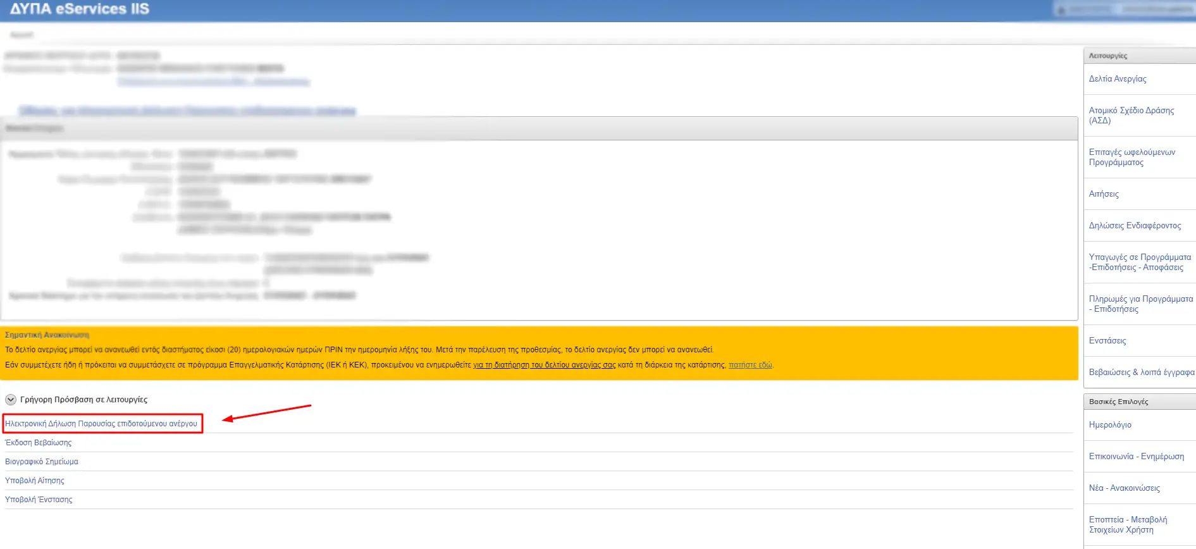Go to Αιτήσεις in sidebar
Screen dimensions: 1196x549
1104,194
